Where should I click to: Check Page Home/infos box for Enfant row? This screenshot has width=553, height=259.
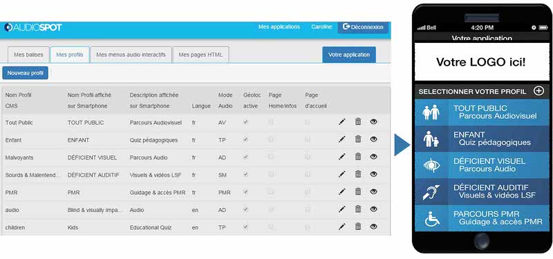(x=271, y=140)
